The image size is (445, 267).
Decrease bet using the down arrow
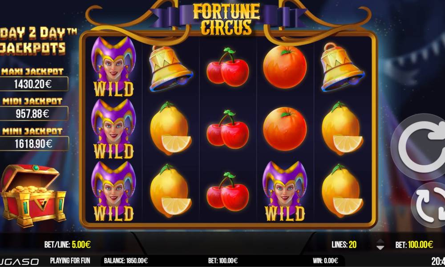coord(380,247)
